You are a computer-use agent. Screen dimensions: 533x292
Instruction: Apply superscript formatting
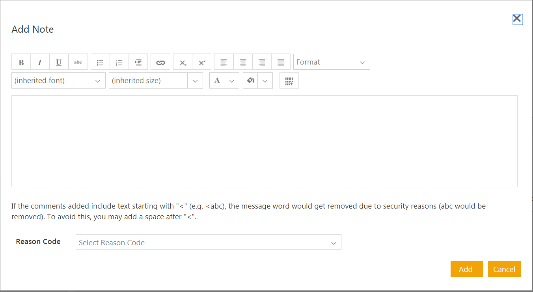point(202,62)
